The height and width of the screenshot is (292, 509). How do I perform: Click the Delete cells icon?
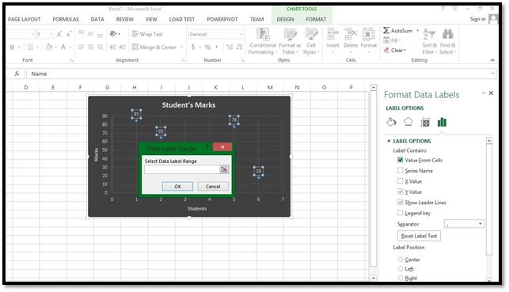(351, 34)
